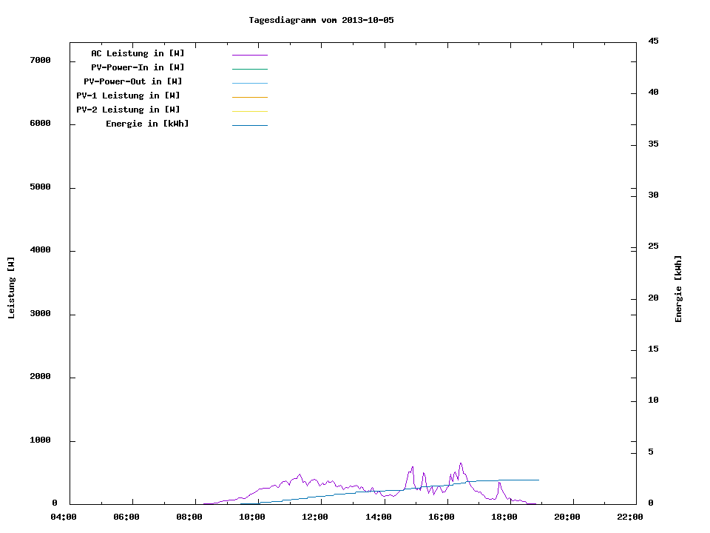Click the PV-Power-Out legend label
Screen dimensions: 710x533
click(133, 81)
